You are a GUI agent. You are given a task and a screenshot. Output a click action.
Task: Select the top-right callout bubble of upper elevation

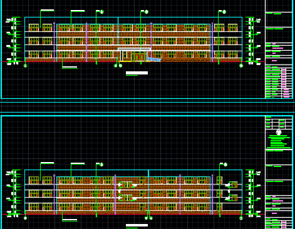[224, 12]
